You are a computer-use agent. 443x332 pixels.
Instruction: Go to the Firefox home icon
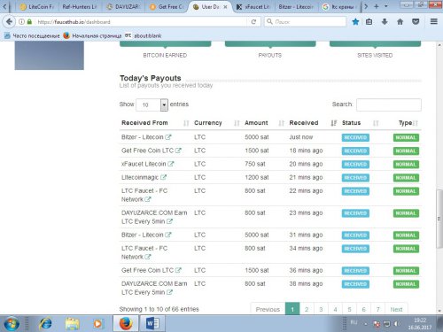(x=400, y=21)
